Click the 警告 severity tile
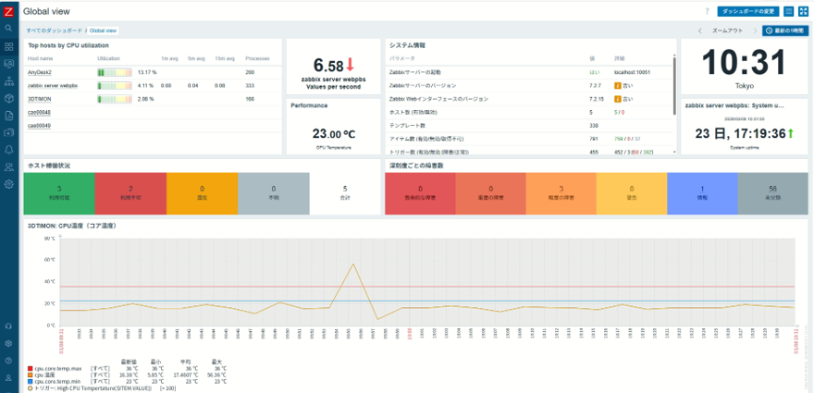Screen dimensions: 814x393 coord(632,193)
